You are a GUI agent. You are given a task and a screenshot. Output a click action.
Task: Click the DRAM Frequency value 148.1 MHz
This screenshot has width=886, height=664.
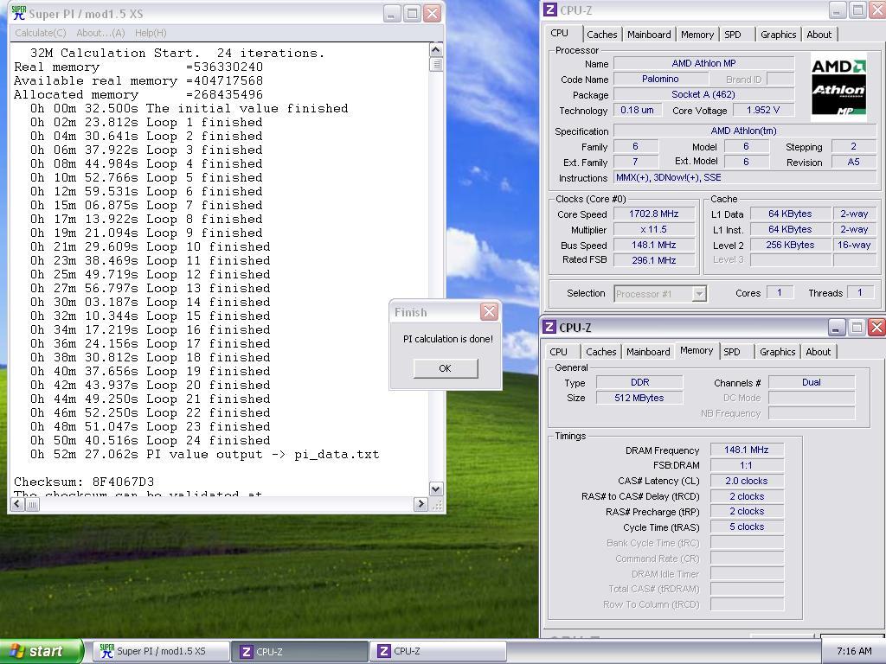pyautogui.click(x=747, y=450)
